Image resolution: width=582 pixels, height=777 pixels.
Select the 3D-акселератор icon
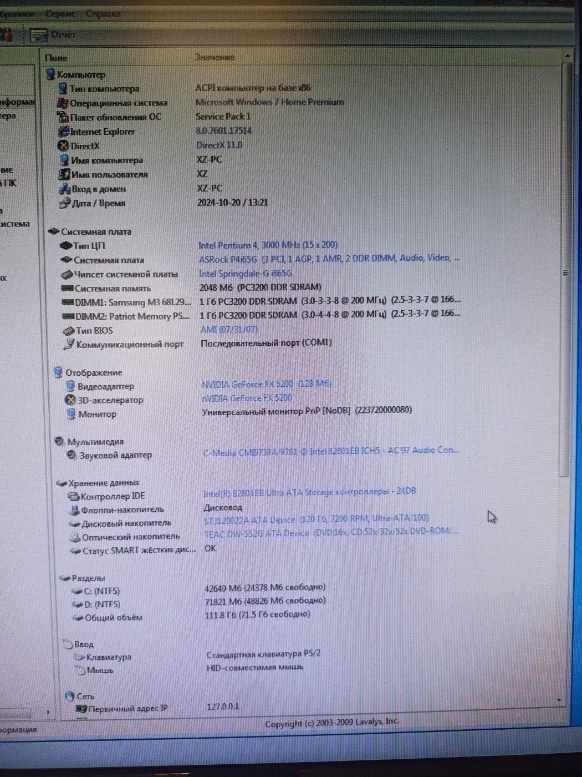70,400
